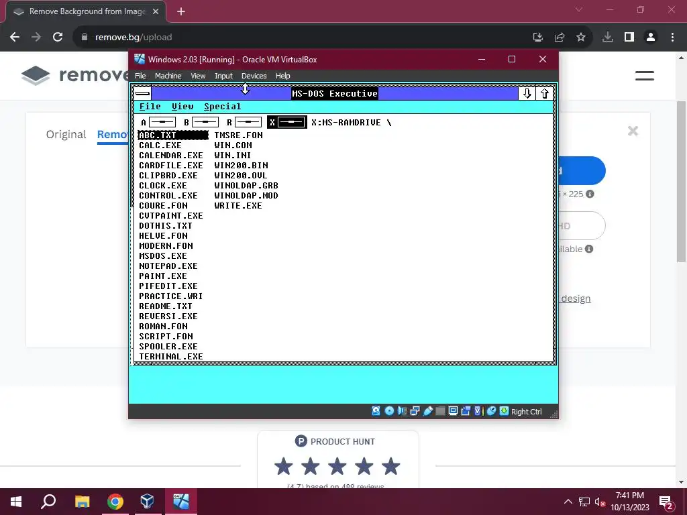Select REVERSI.EXE in file list
This screenshot has height=515, width=687.
click(168, 317)
